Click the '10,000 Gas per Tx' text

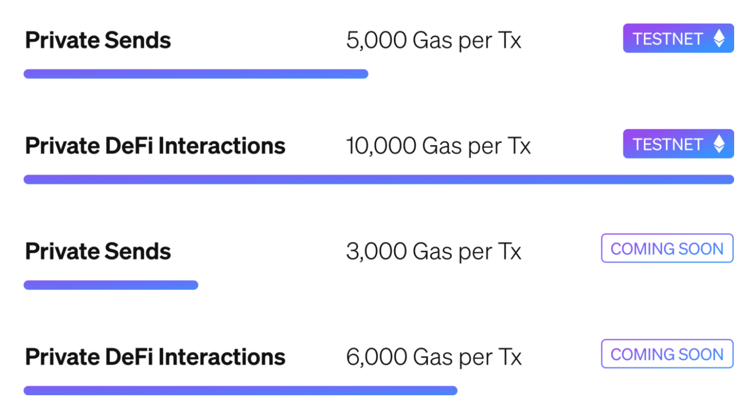438,146
